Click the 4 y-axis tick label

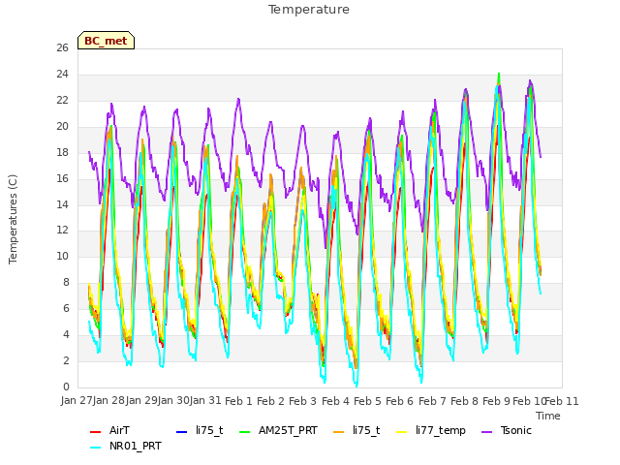point(66,334)
